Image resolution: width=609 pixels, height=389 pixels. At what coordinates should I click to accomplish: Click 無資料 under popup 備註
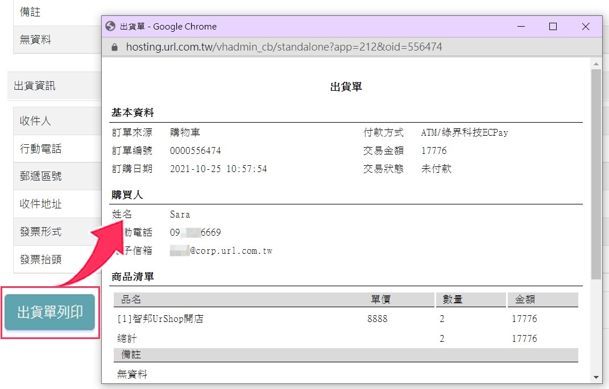[132, 374]
